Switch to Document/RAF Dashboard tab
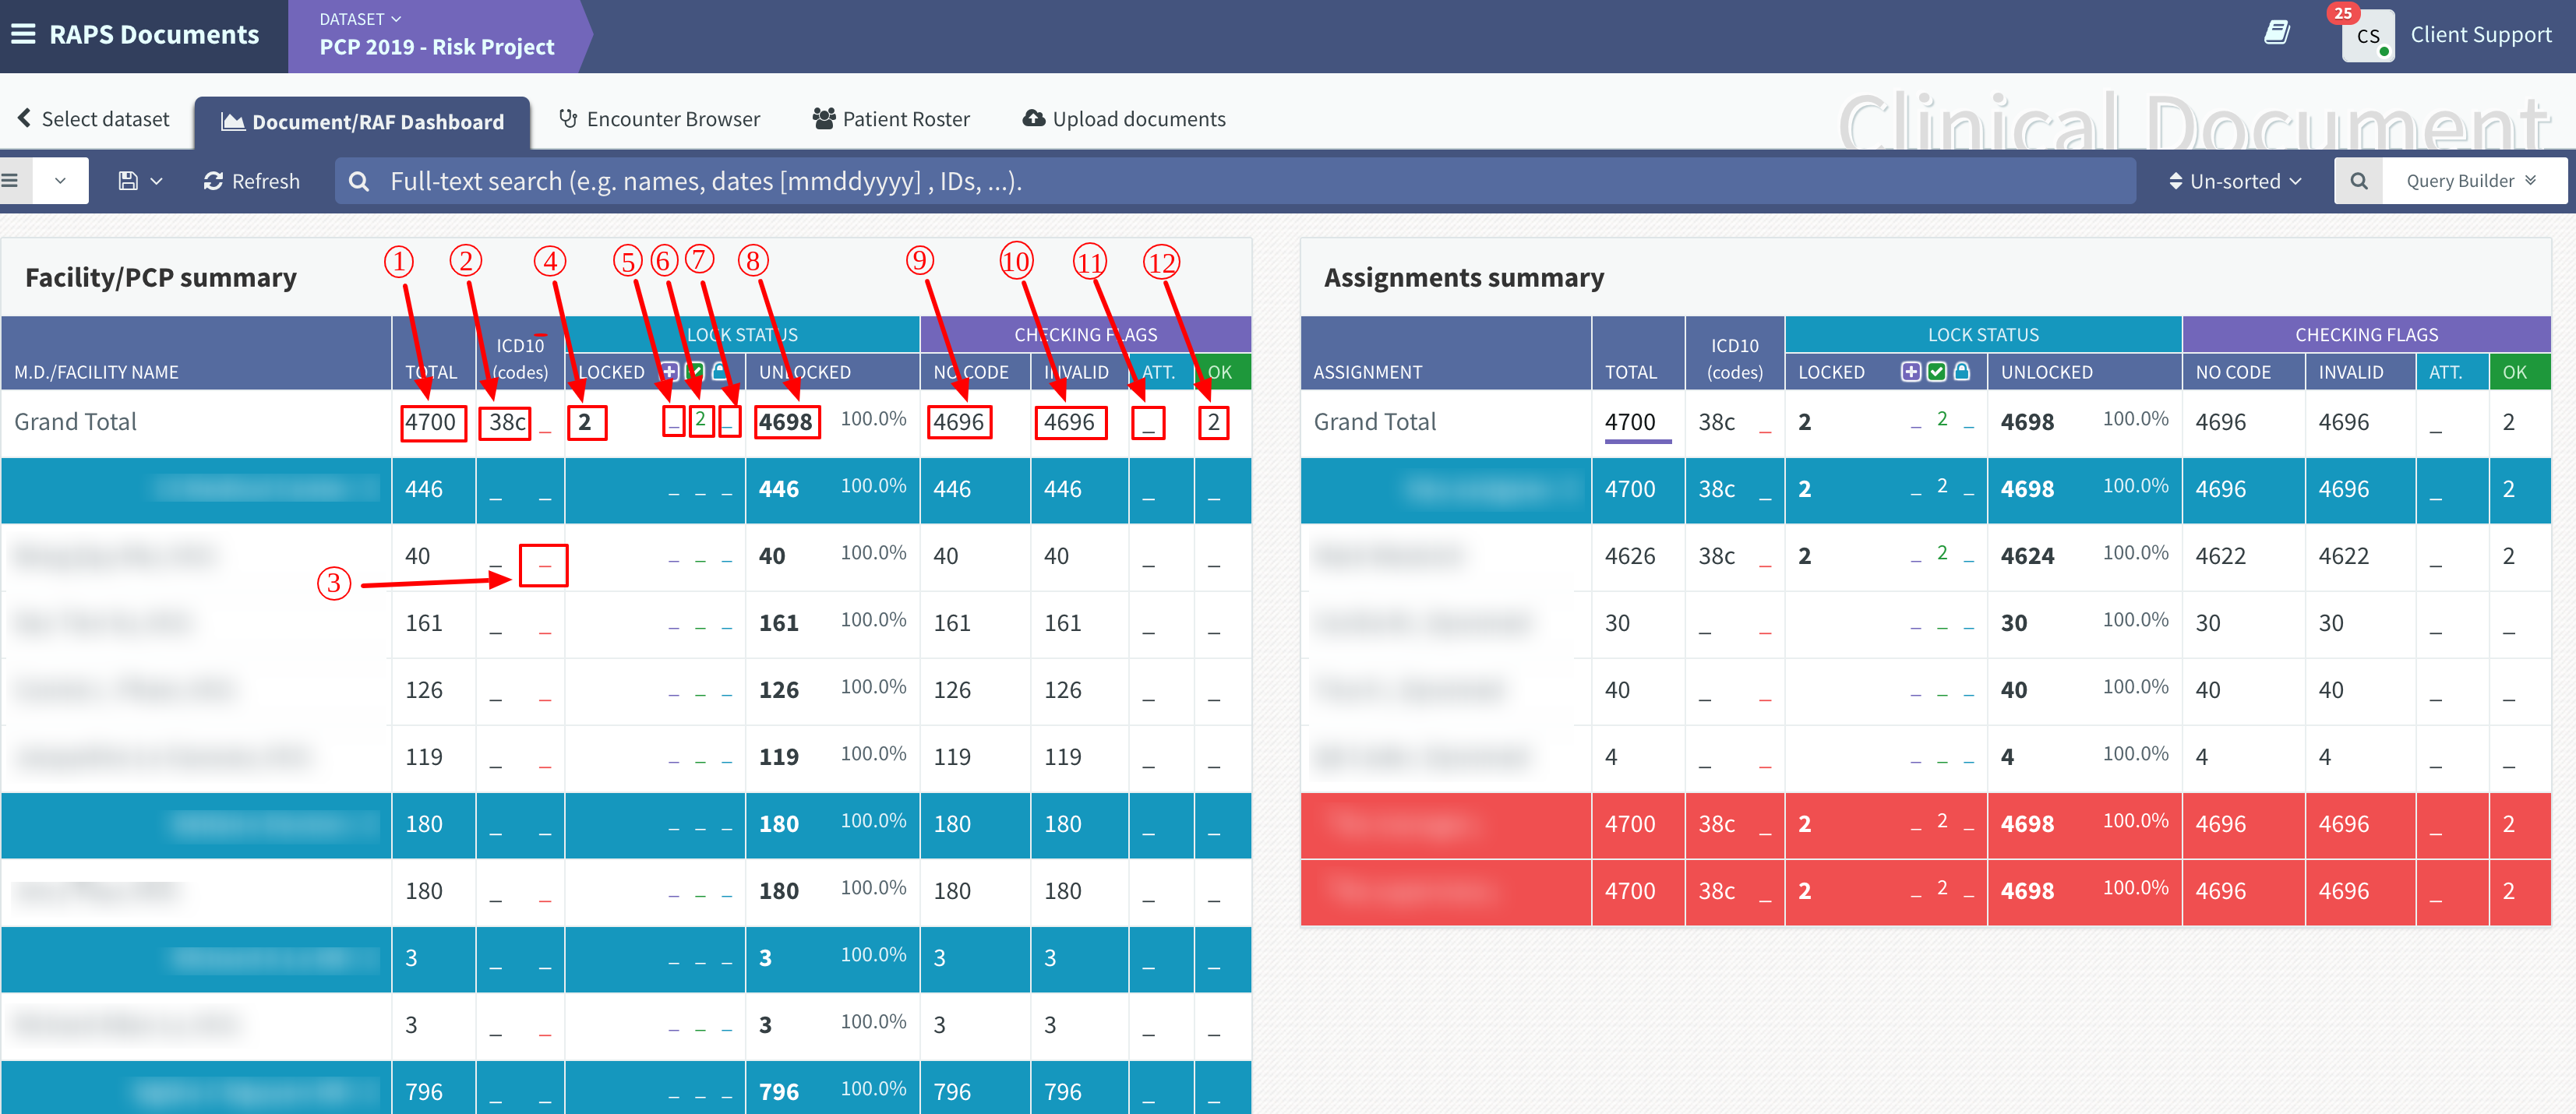The image size is (2576, 1114). coord(363,122)
